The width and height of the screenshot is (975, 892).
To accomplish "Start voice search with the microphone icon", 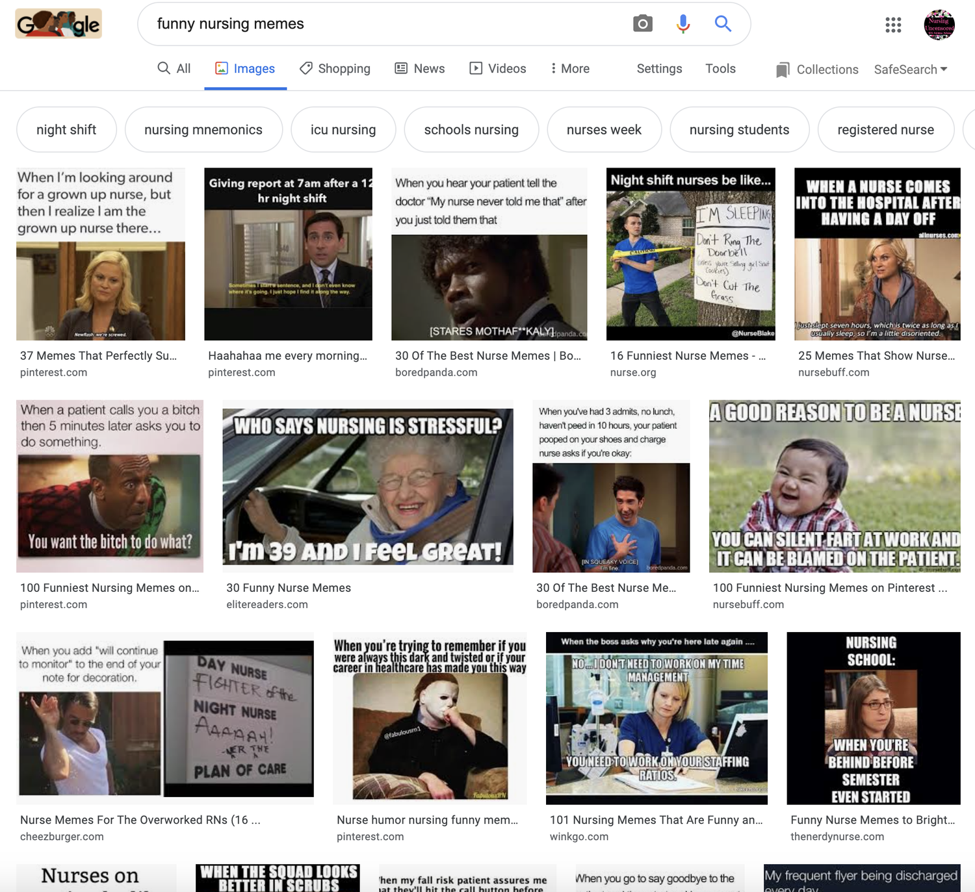I will coord(683,24).
